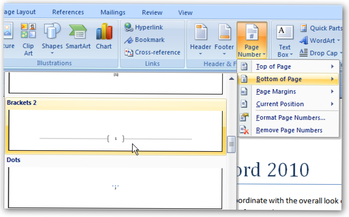The width and height of the screenshot is (349, 217).
Task: Insert a Clip Art image
Action: (x=28, y=40)
